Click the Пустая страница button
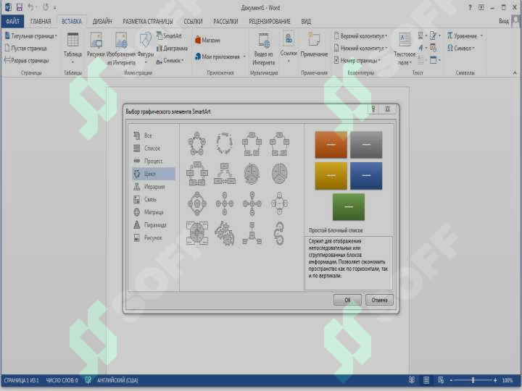Screen dimensions: 522x391 25,49
